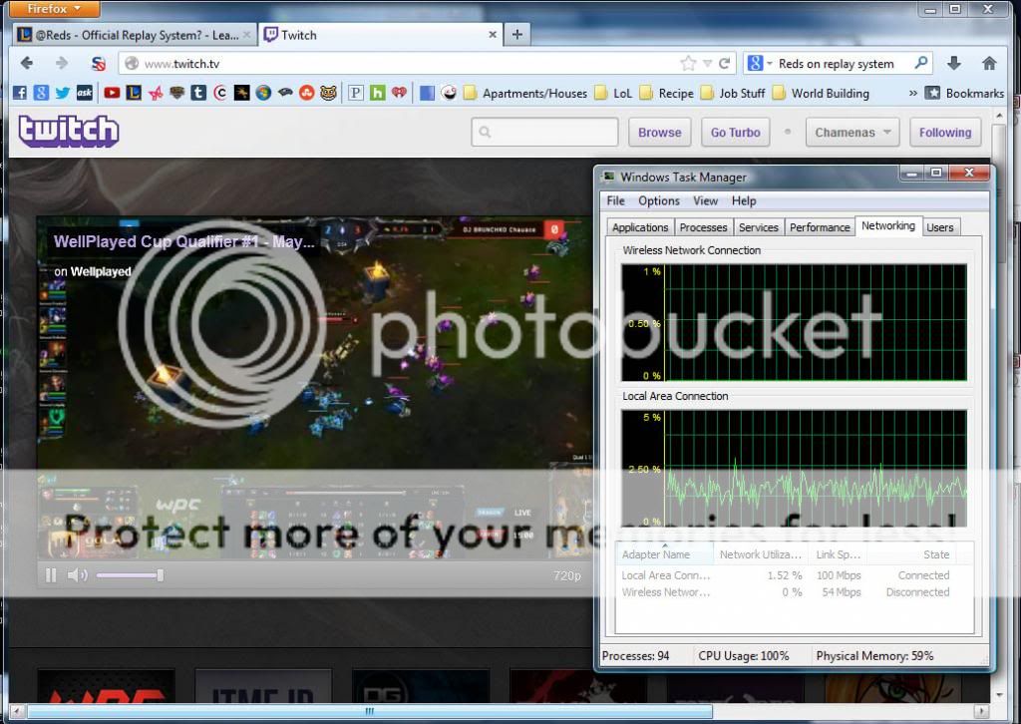Pause the Twitch stream video
The image size is (1021, 724).
click(51, 575)
